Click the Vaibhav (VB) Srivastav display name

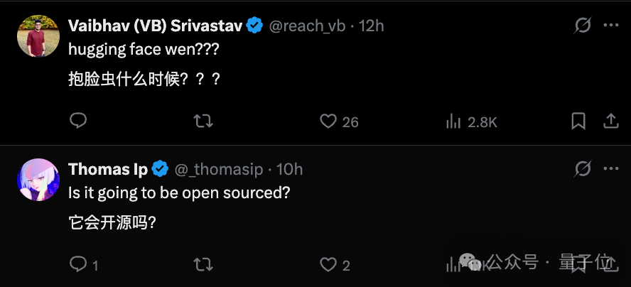156,26
